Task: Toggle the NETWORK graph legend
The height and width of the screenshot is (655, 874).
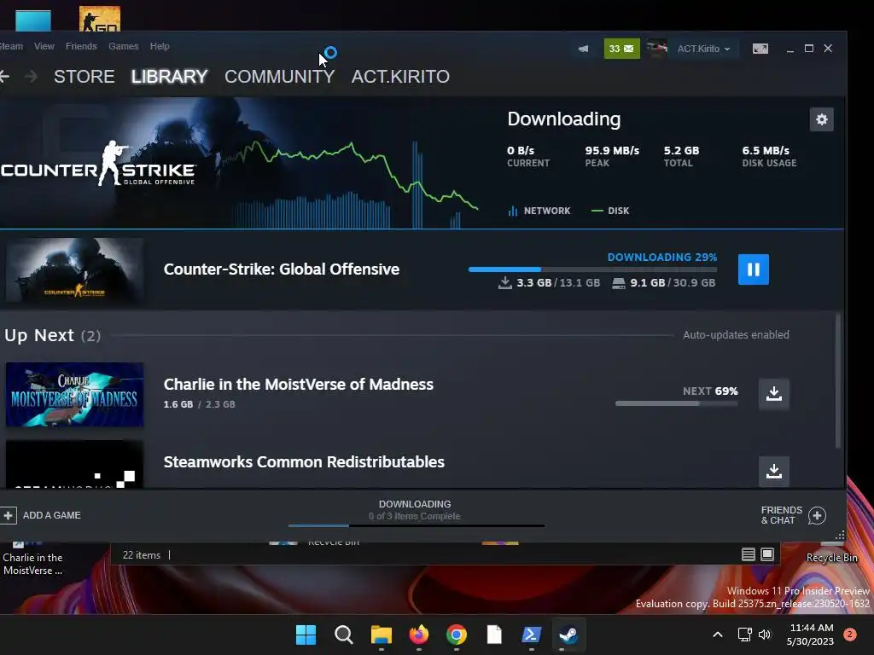Action: [x=539, y=211]
